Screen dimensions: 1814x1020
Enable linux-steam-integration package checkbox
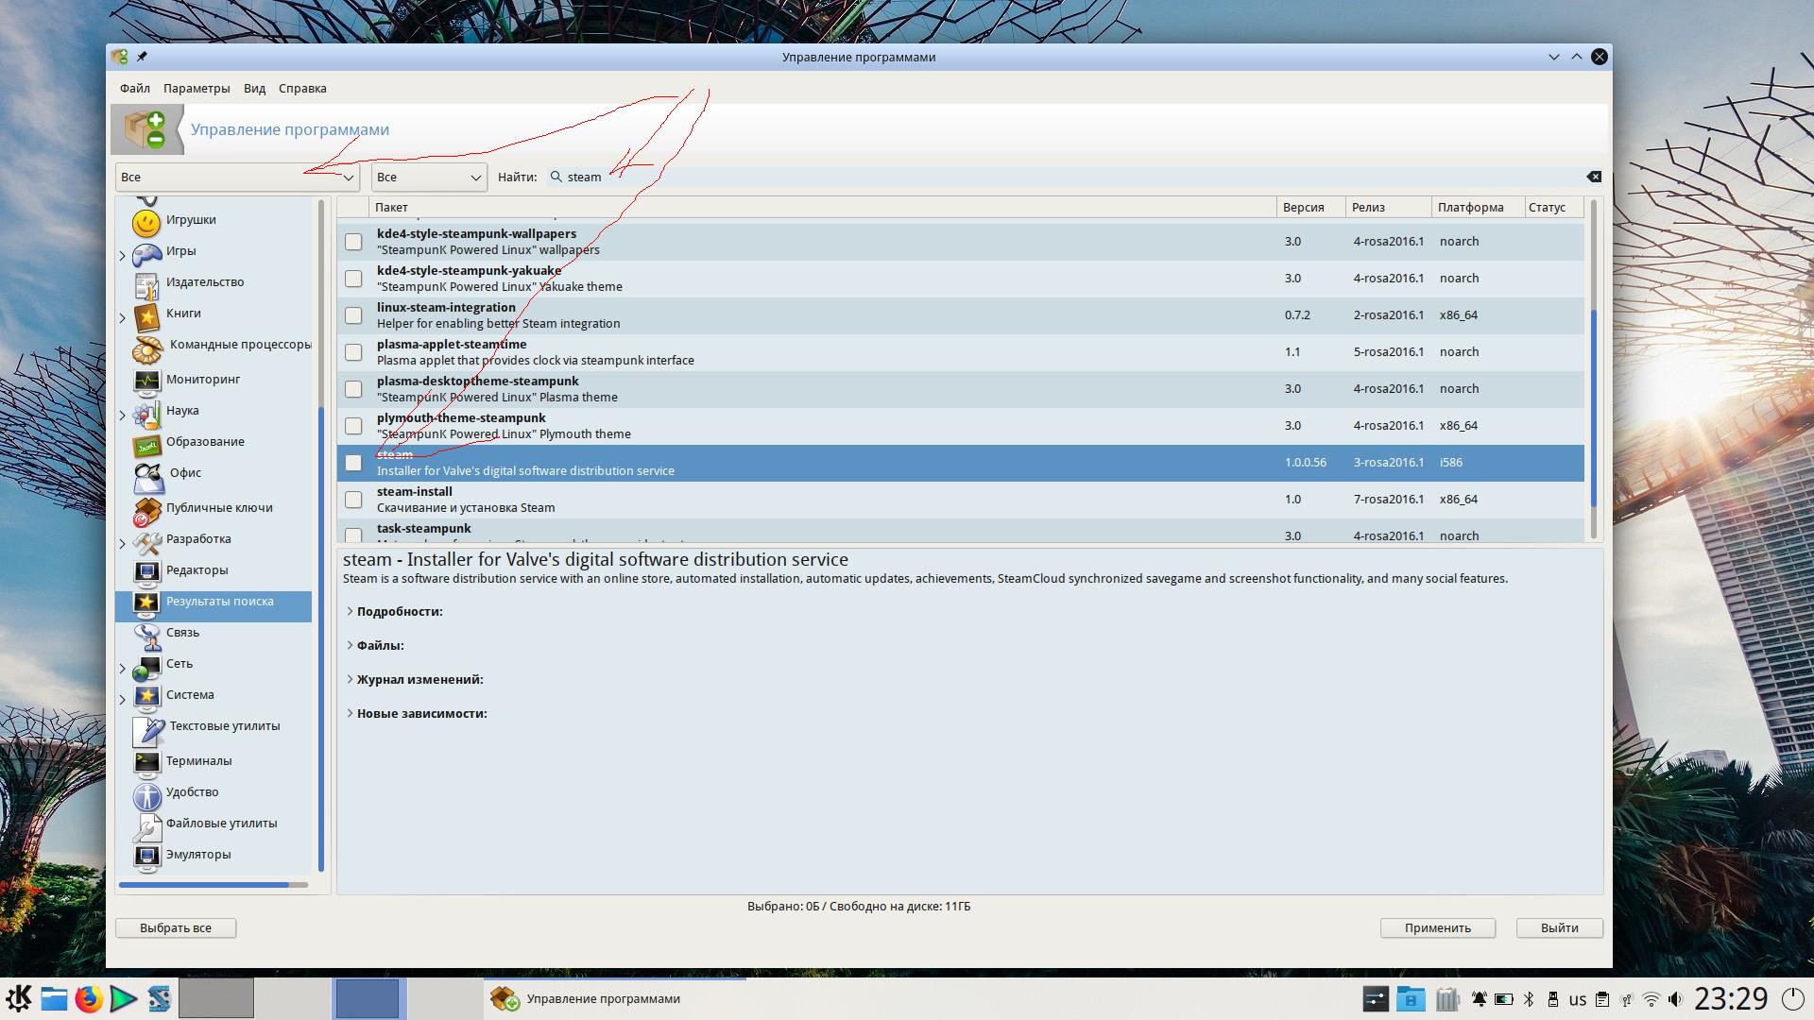(353, 315)
